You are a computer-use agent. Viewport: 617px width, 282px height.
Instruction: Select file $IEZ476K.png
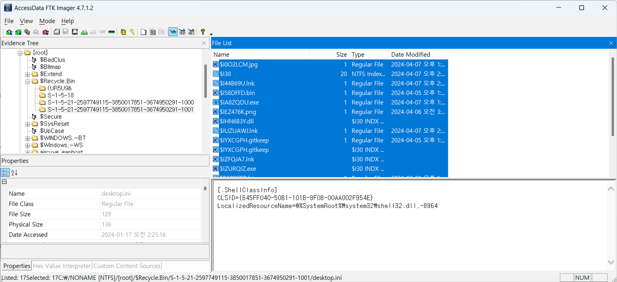(238, 112)
